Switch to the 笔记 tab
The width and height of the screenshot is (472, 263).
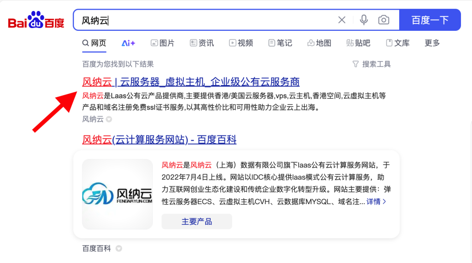[280, 43]
